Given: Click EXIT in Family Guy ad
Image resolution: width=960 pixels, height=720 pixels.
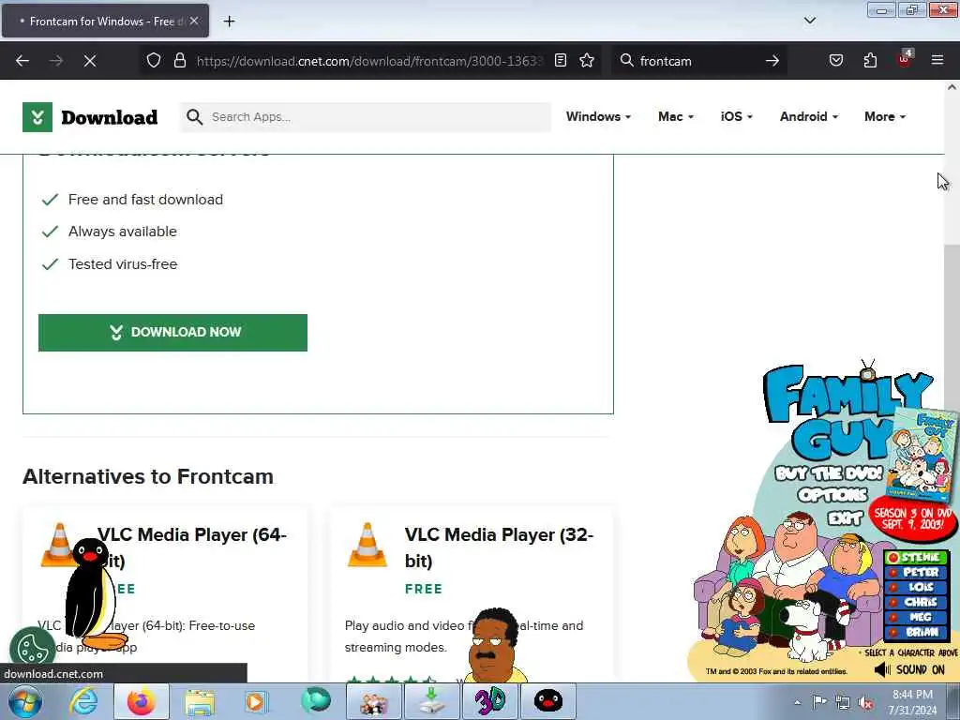Looking at the screenshot, I should 845,518.
